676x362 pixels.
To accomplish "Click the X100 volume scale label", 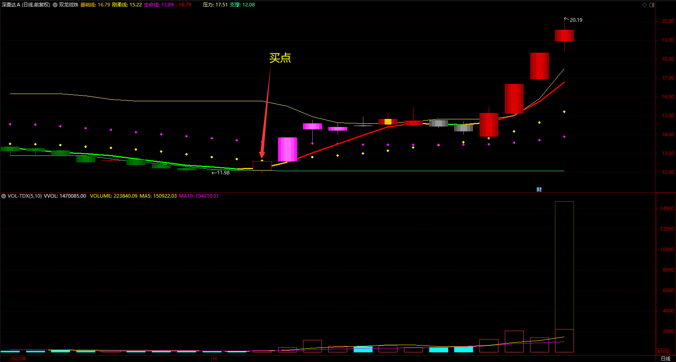I will coord(663,352).
